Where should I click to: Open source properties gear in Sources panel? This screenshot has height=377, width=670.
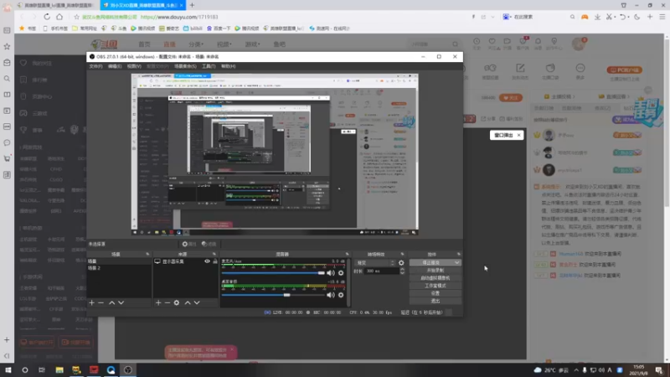[x=177, y=302]
